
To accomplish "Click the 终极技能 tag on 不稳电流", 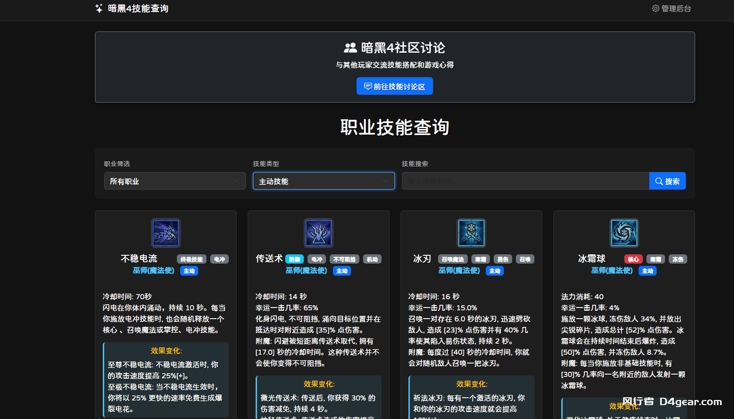I will point(192,259).
